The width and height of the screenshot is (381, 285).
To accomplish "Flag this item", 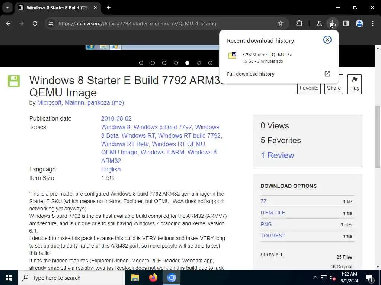I will click(354, 84).
